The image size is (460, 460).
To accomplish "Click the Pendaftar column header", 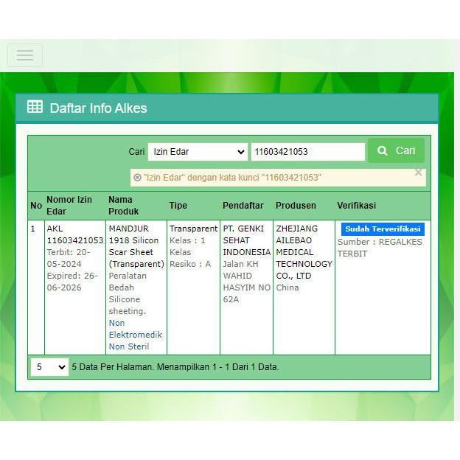I will (x=242, y=206).
